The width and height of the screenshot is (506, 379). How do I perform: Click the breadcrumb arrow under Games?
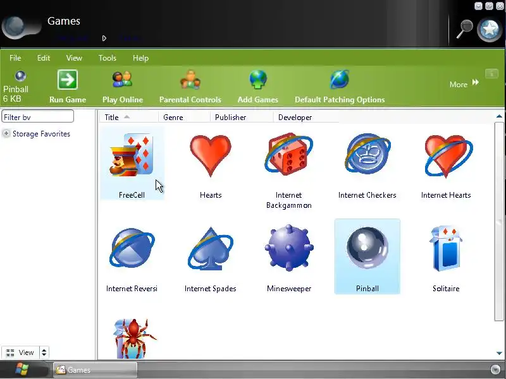tap(104, 39)
